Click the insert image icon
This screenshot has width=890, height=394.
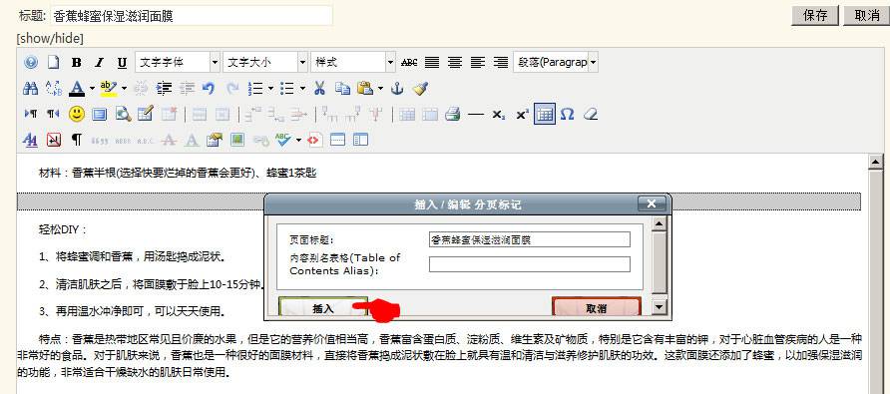237,140
